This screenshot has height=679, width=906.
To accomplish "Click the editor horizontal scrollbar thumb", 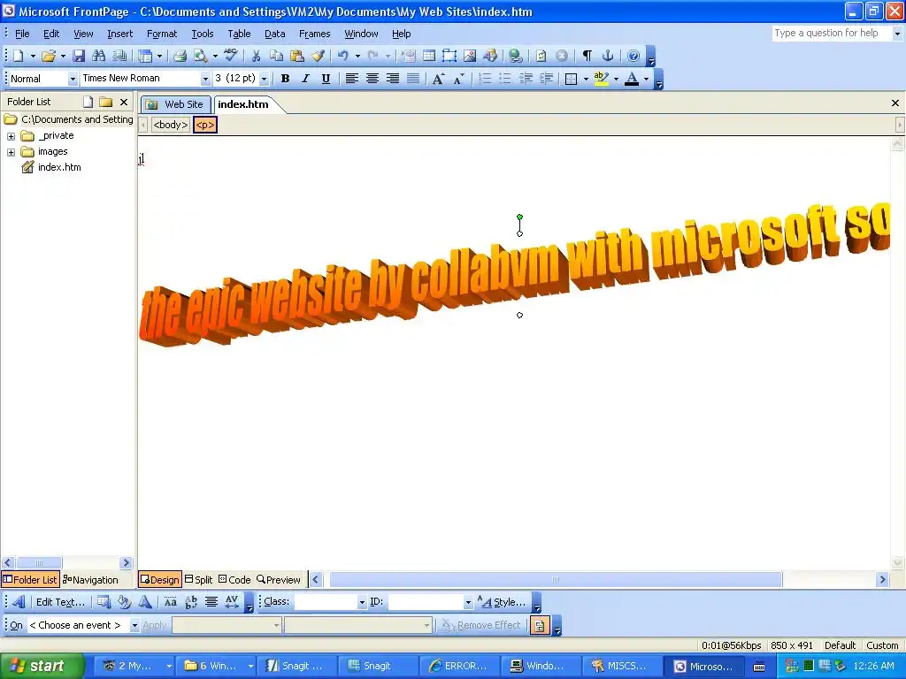I will [556, 580].
